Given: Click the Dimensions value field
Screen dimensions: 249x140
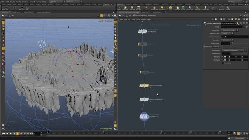Looking at the screenshot, I should [226, 54].
